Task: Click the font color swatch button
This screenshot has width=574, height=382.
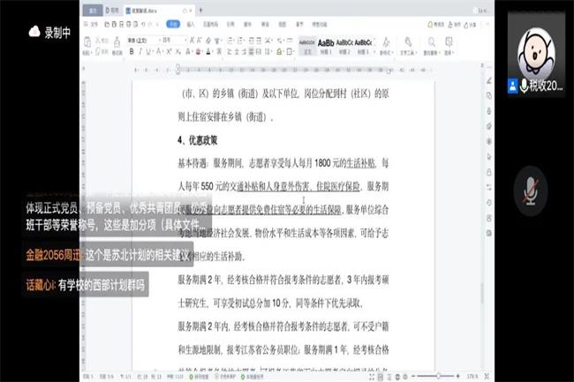Action: coord(204,51)
